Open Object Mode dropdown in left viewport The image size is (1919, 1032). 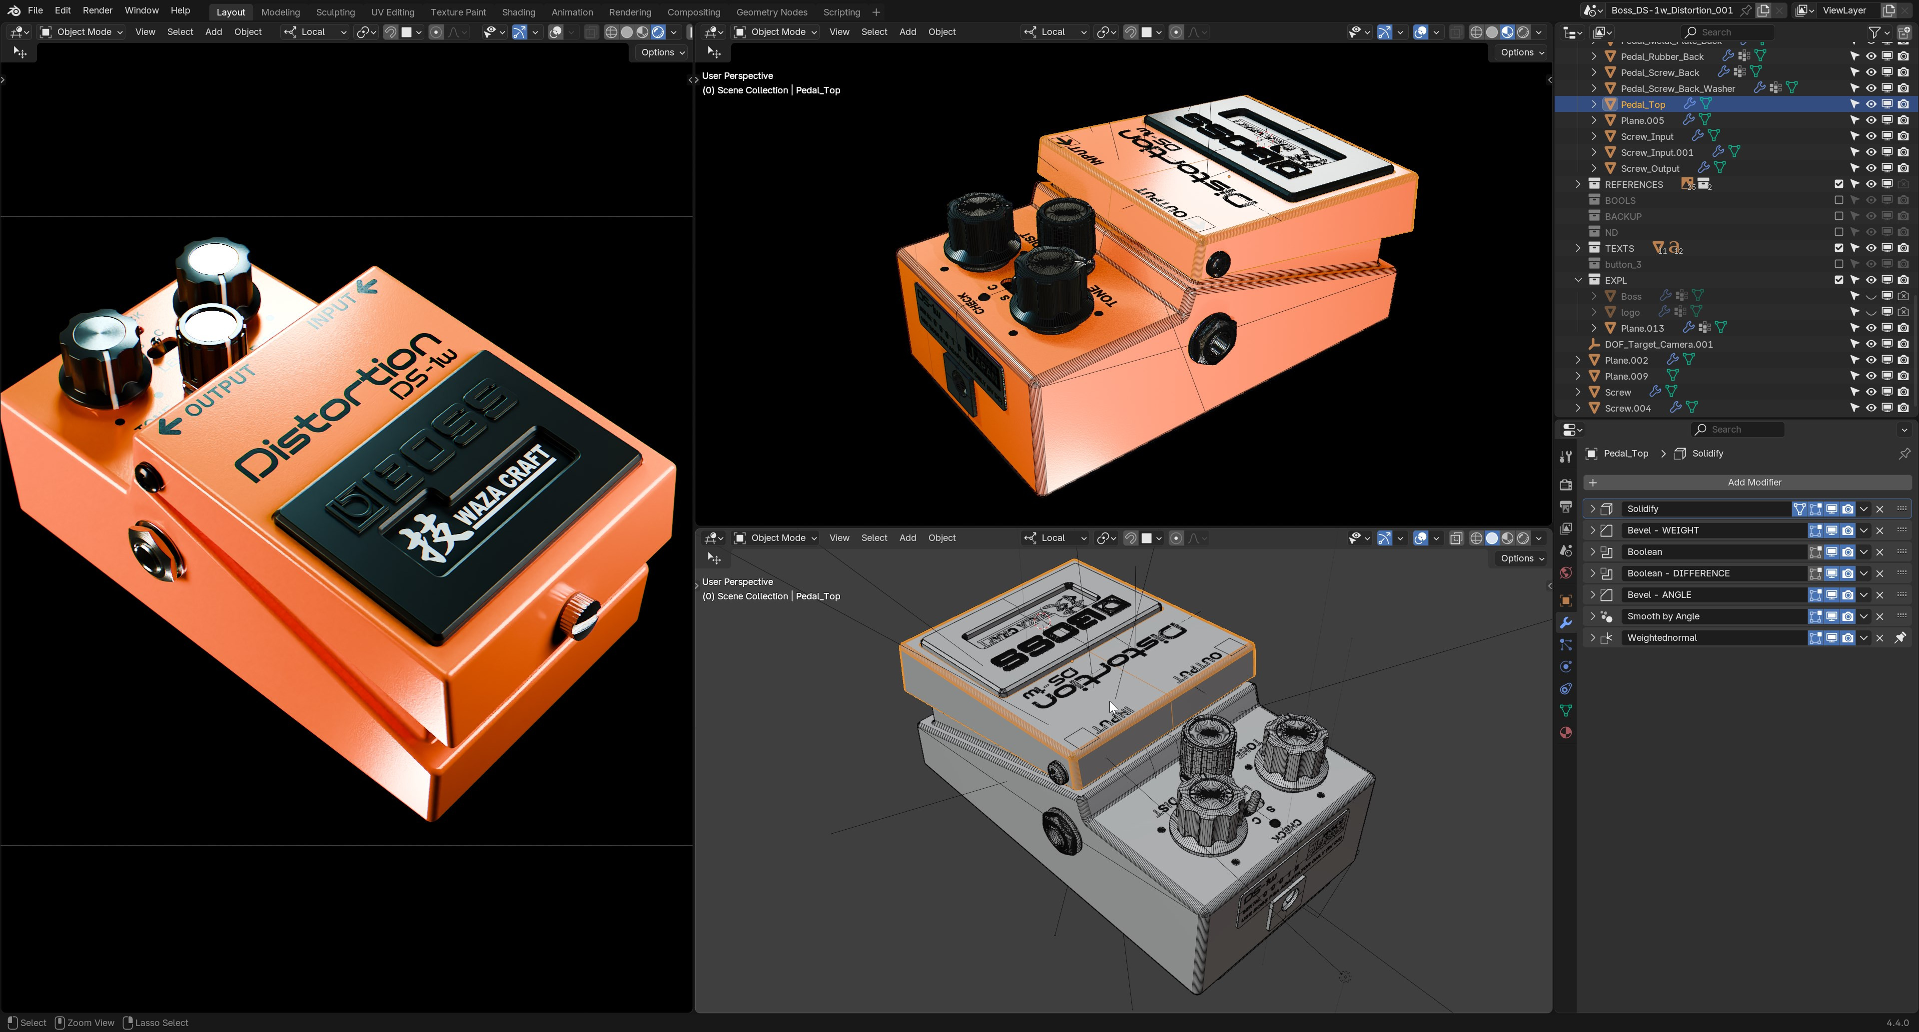(81, 32)
